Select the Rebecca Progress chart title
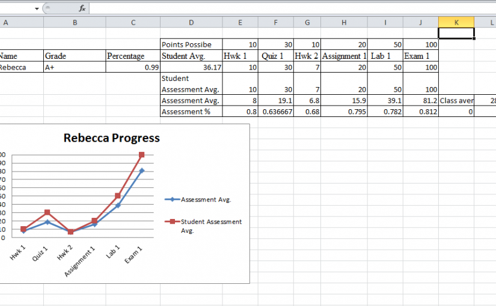This screenshot has width=496, height=306. pos(112,138)
